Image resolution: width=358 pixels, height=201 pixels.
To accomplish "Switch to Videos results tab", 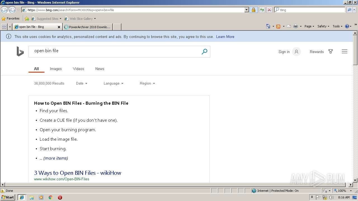I will [78, 69].
